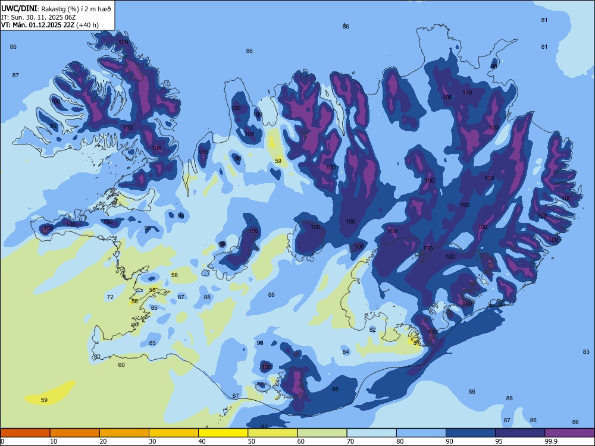
Task: Click the purple above-99.9 legend swatch
Action: (569, 433)
